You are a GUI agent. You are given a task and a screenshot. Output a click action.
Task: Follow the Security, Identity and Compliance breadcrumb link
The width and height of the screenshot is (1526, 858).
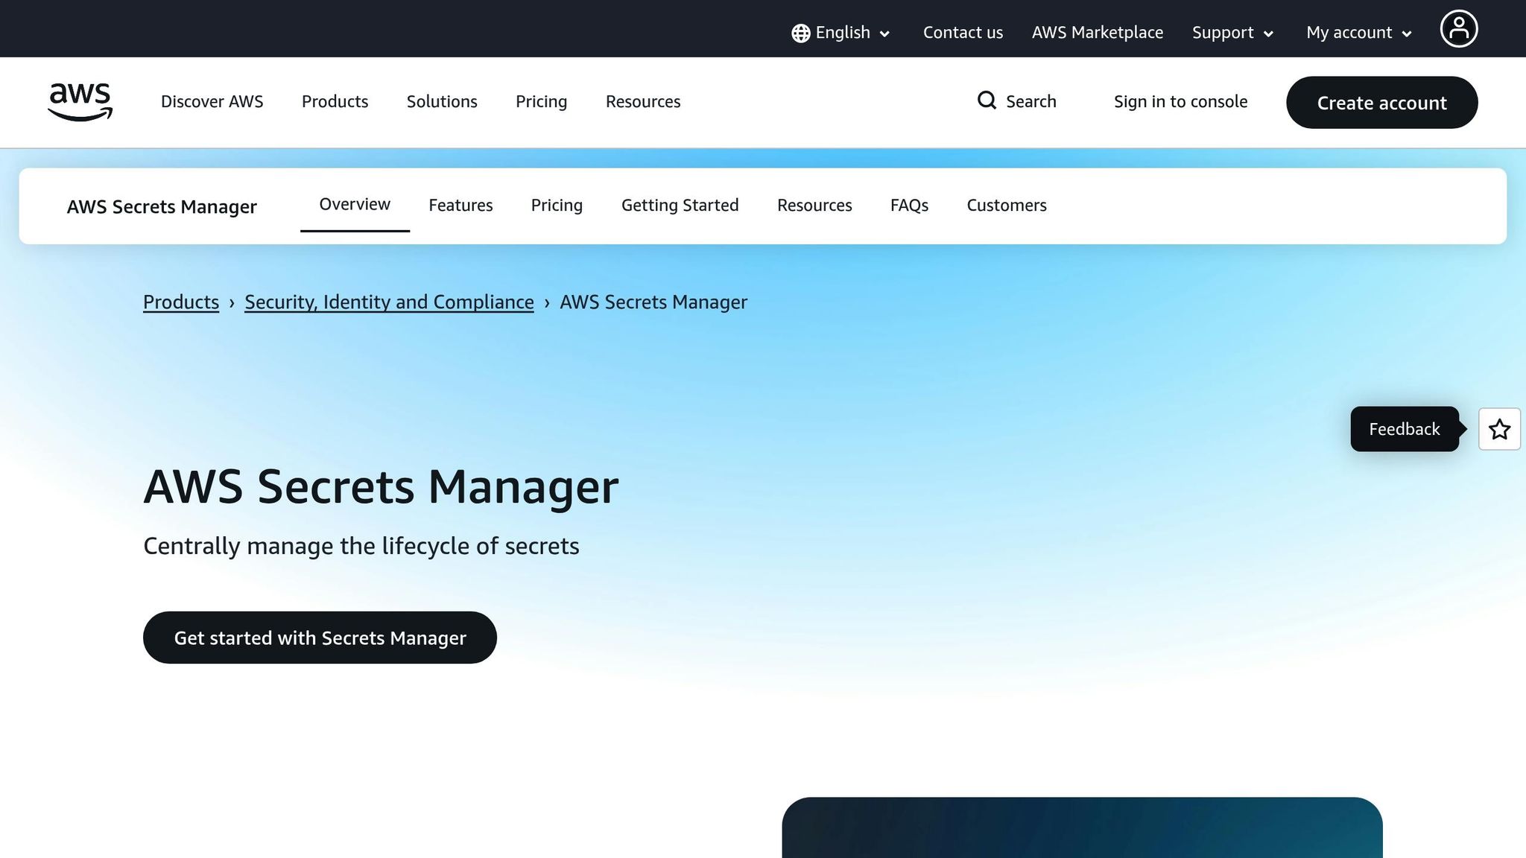coord(388,302)
